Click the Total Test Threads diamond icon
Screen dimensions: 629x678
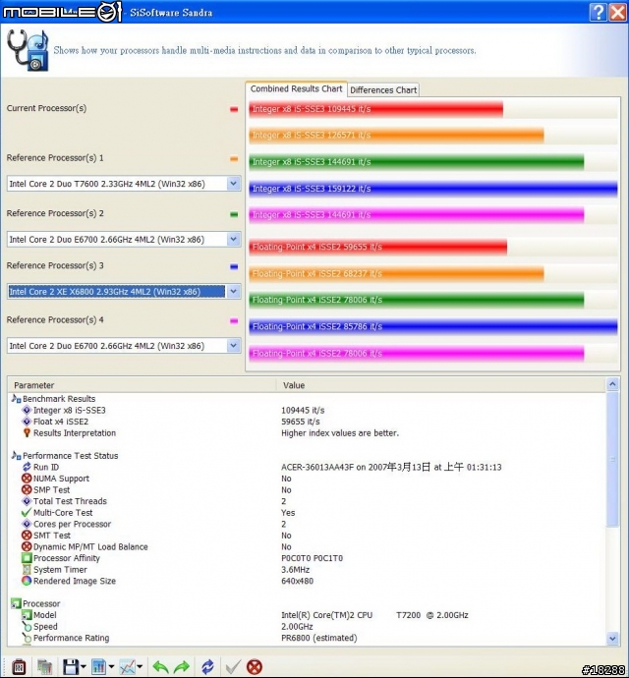coord(27,501)
